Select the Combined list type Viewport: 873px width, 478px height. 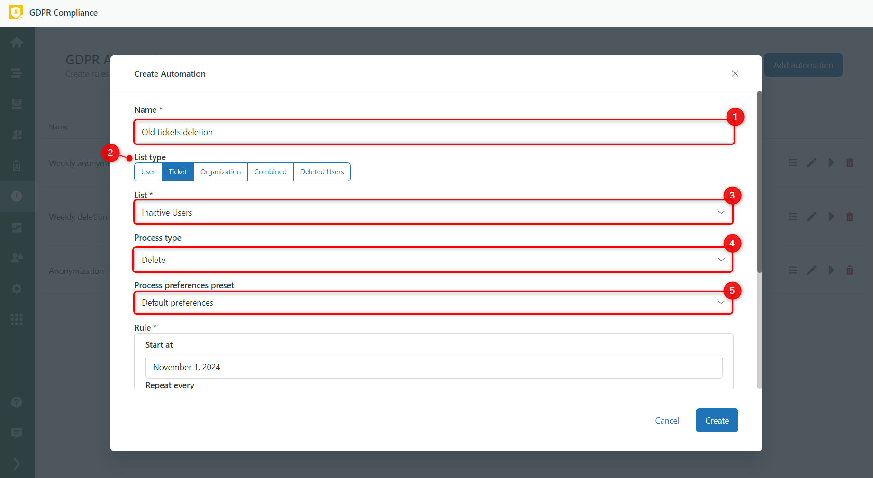(270, 172)
